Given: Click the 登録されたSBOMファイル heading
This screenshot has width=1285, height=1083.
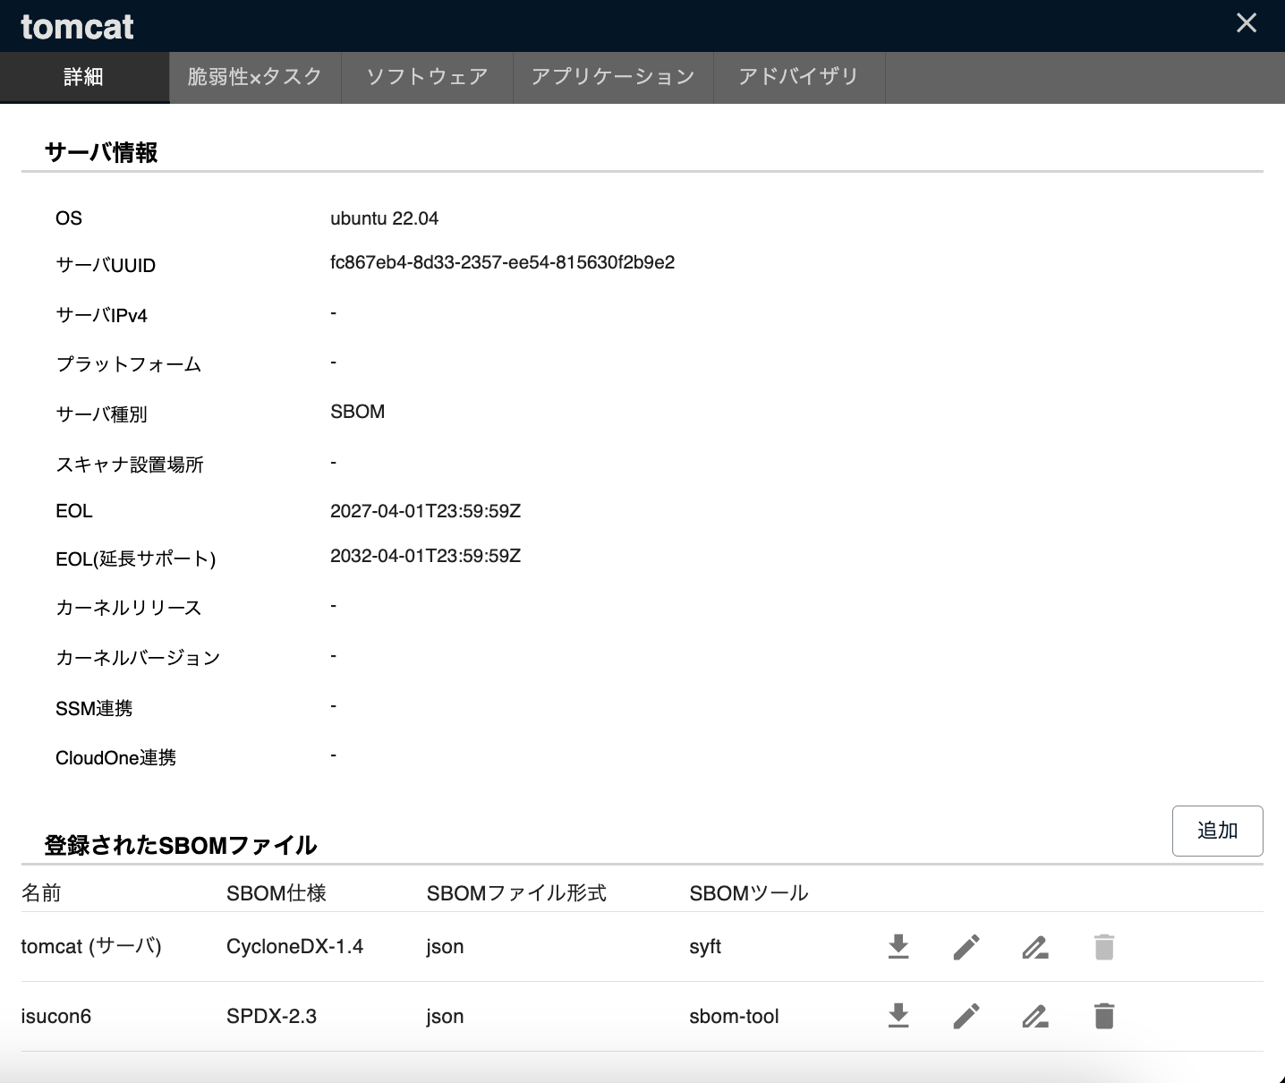Looking at the screenshot, I should click(x=181, y=845).
